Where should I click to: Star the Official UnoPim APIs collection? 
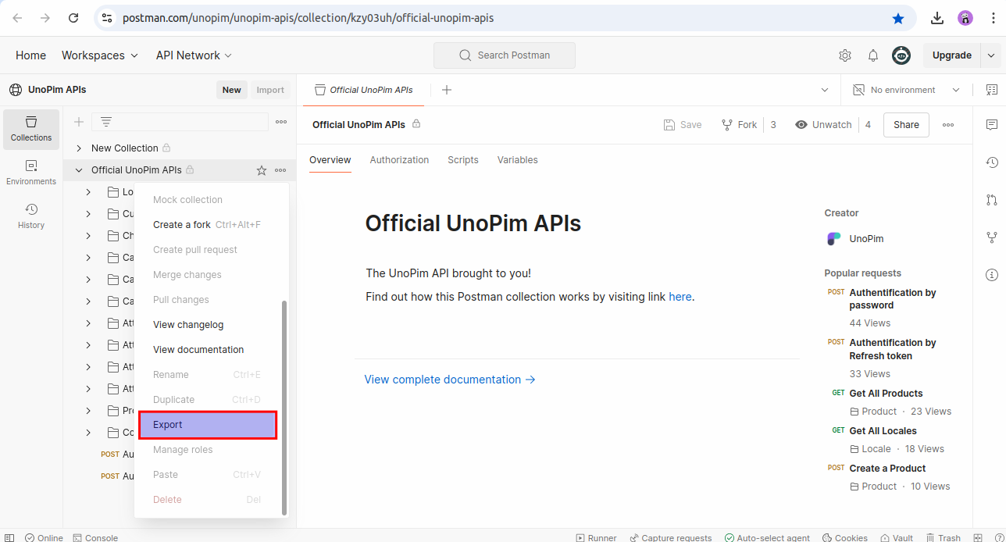click(262, 170)
